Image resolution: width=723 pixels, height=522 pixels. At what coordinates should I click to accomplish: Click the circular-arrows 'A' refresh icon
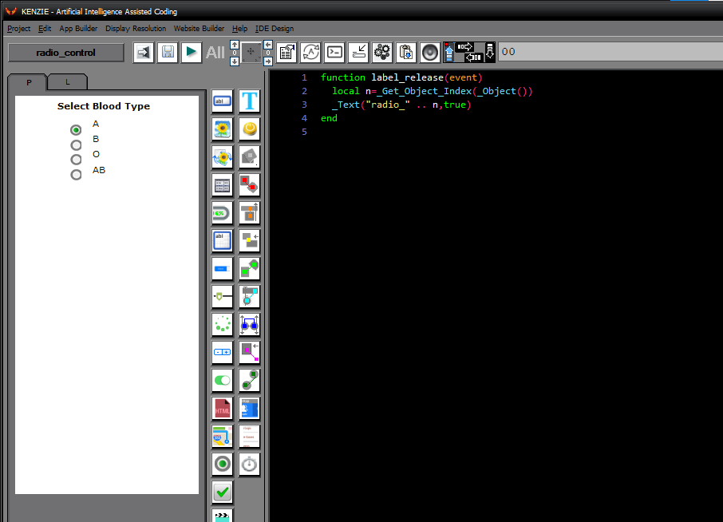tap(310, 52)
